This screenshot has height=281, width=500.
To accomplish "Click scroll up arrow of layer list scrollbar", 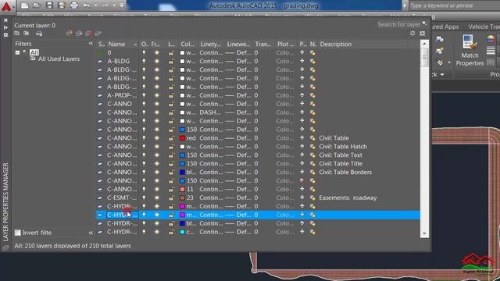I will [x=424, y=44].
